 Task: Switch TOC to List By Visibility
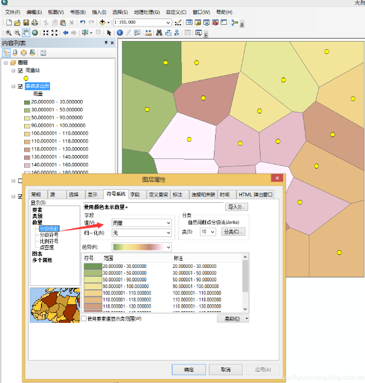click(24, 53)
